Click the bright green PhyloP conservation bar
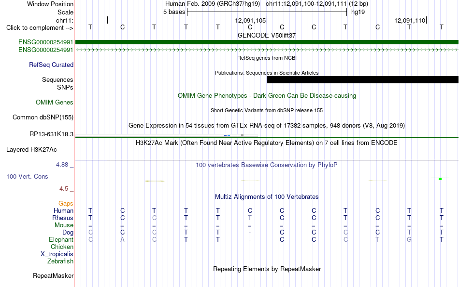The width and height of the screenshot is (459, 287). coord(440,179)
